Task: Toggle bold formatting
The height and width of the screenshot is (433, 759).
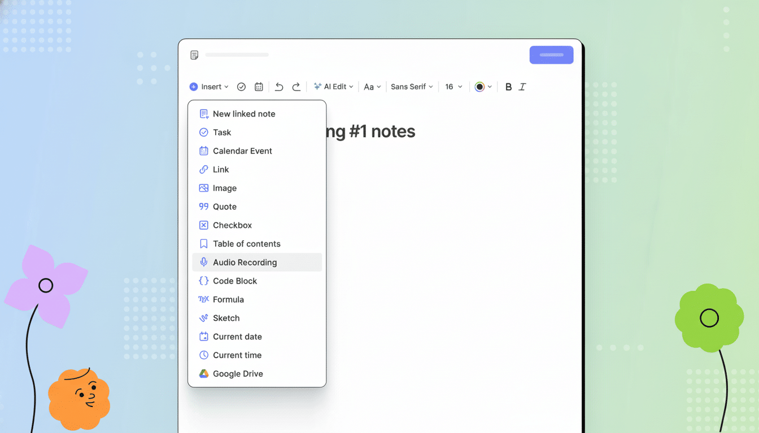Action: pos(508,86)
